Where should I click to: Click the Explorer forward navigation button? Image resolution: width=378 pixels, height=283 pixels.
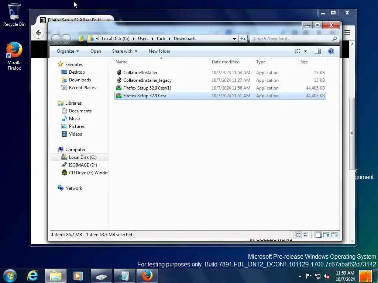tap(66, 38)
